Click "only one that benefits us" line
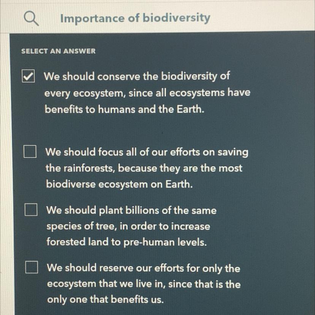 (105, 300)
